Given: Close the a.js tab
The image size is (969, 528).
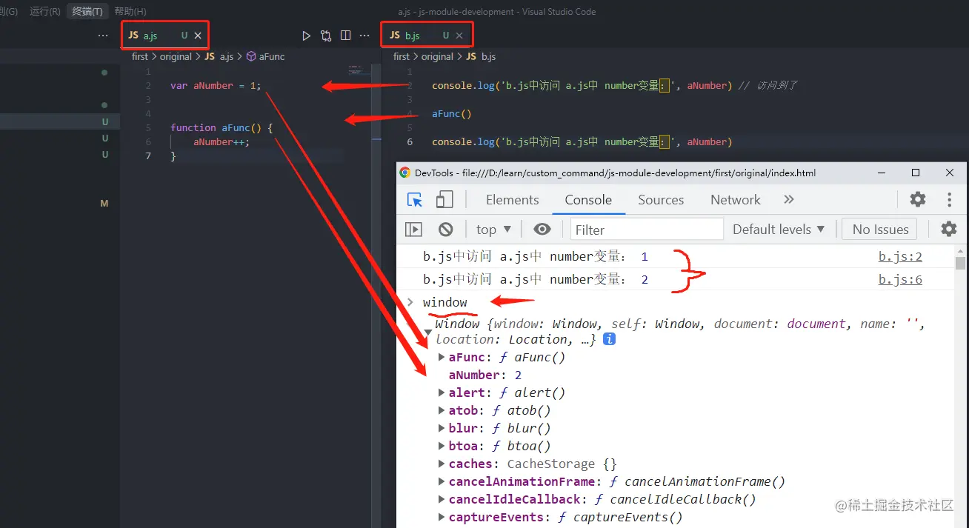Looking at the screenshot, I should 198,36.
